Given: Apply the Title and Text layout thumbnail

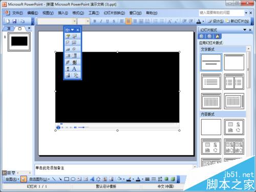Looking at the screenshot, I should (211, 82).
